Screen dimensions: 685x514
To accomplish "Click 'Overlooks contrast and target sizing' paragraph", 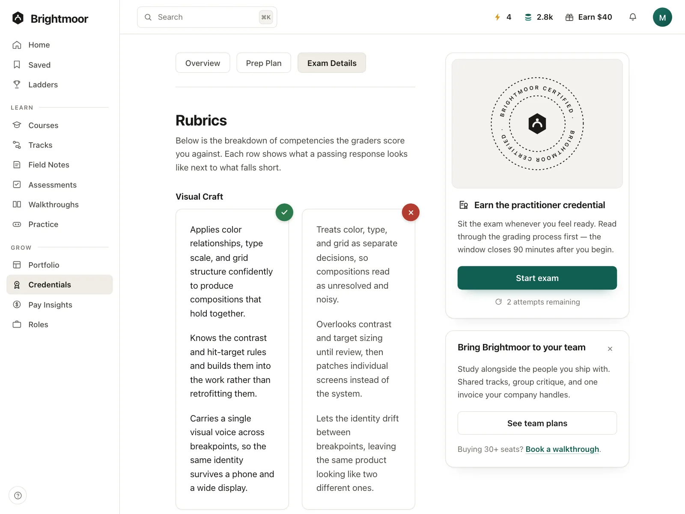I will click(x=354, y=359).
